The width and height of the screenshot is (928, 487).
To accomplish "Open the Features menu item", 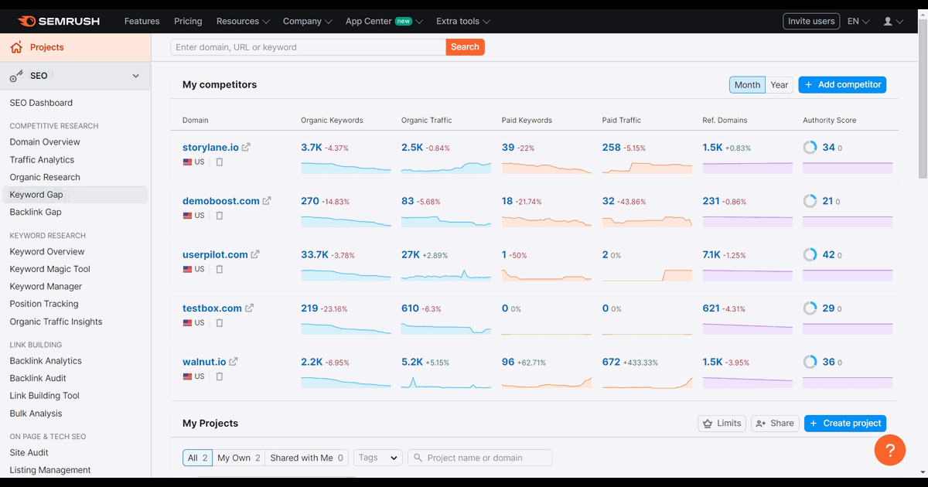I will 142,22.
